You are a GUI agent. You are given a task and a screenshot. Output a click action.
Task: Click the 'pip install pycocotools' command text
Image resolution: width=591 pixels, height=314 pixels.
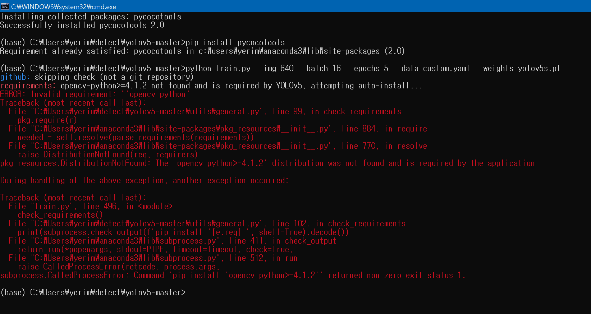[235, 42]
